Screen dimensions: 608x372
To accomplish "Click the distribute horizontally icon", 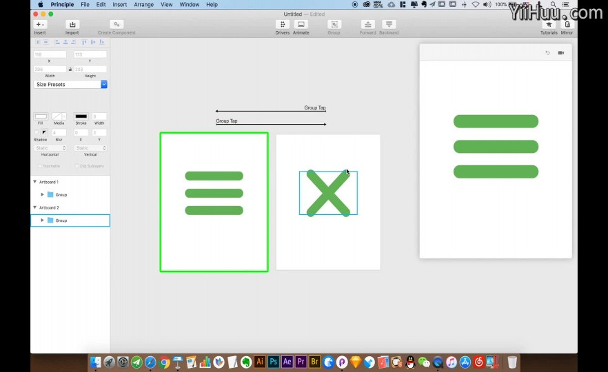I will (38, 42).
